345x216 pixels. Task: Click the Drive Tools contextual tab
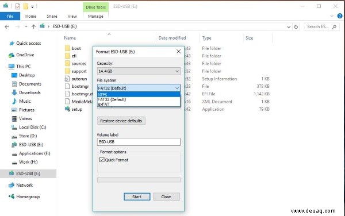[95, 7]
